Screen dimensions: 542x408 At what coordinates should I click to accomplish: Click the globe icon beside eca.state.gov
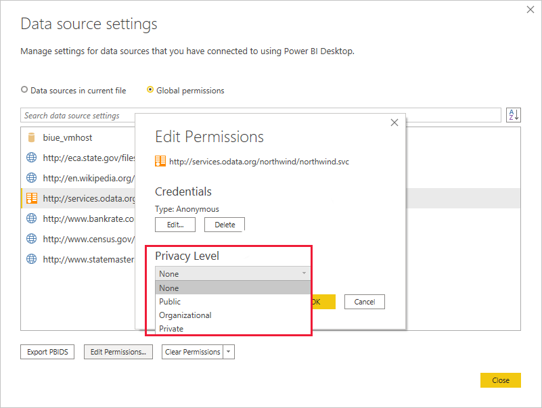coord(32,157)
